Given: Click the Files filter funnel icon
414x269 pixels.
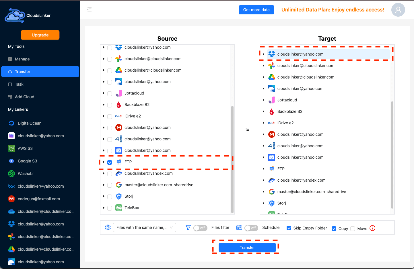Looking at the screenshot, I should click(x=188, y=227).
